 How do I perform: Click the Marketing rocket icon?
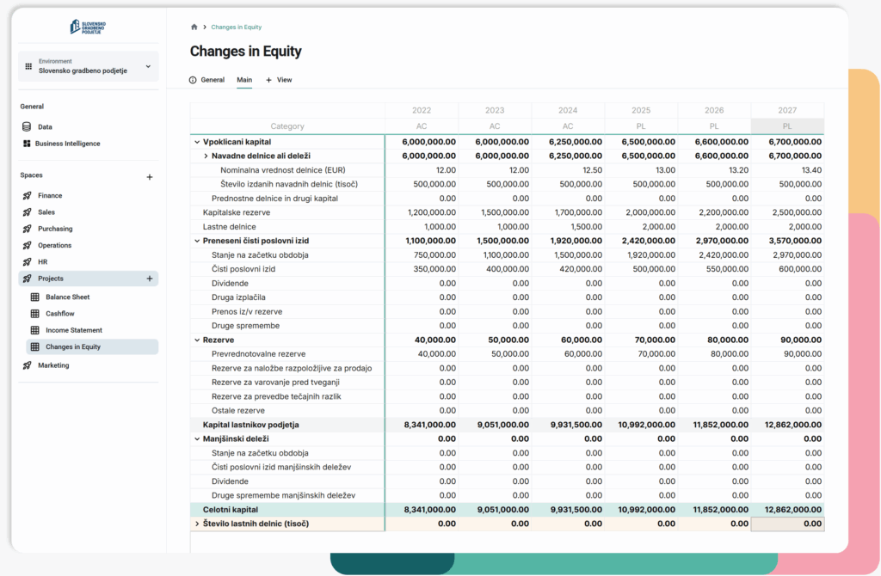[27, 365]
